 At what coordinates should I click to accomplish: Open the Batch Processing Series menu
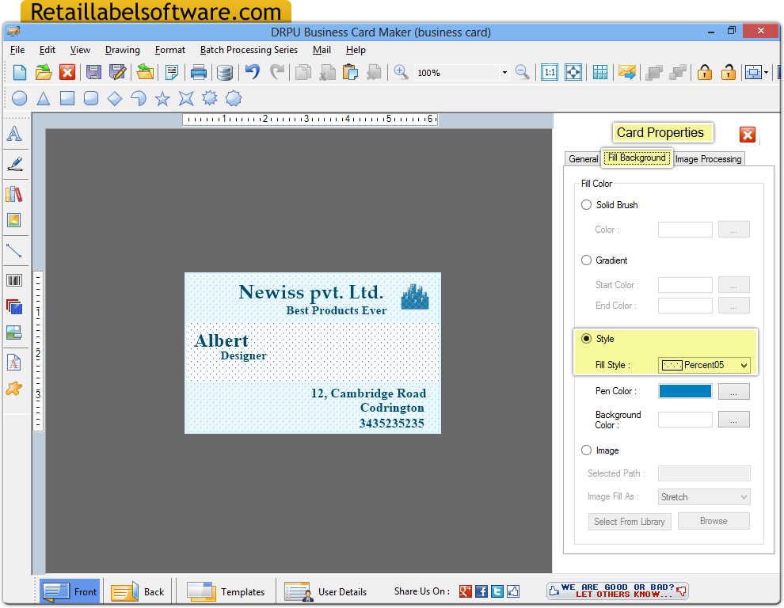click(249, 50)
